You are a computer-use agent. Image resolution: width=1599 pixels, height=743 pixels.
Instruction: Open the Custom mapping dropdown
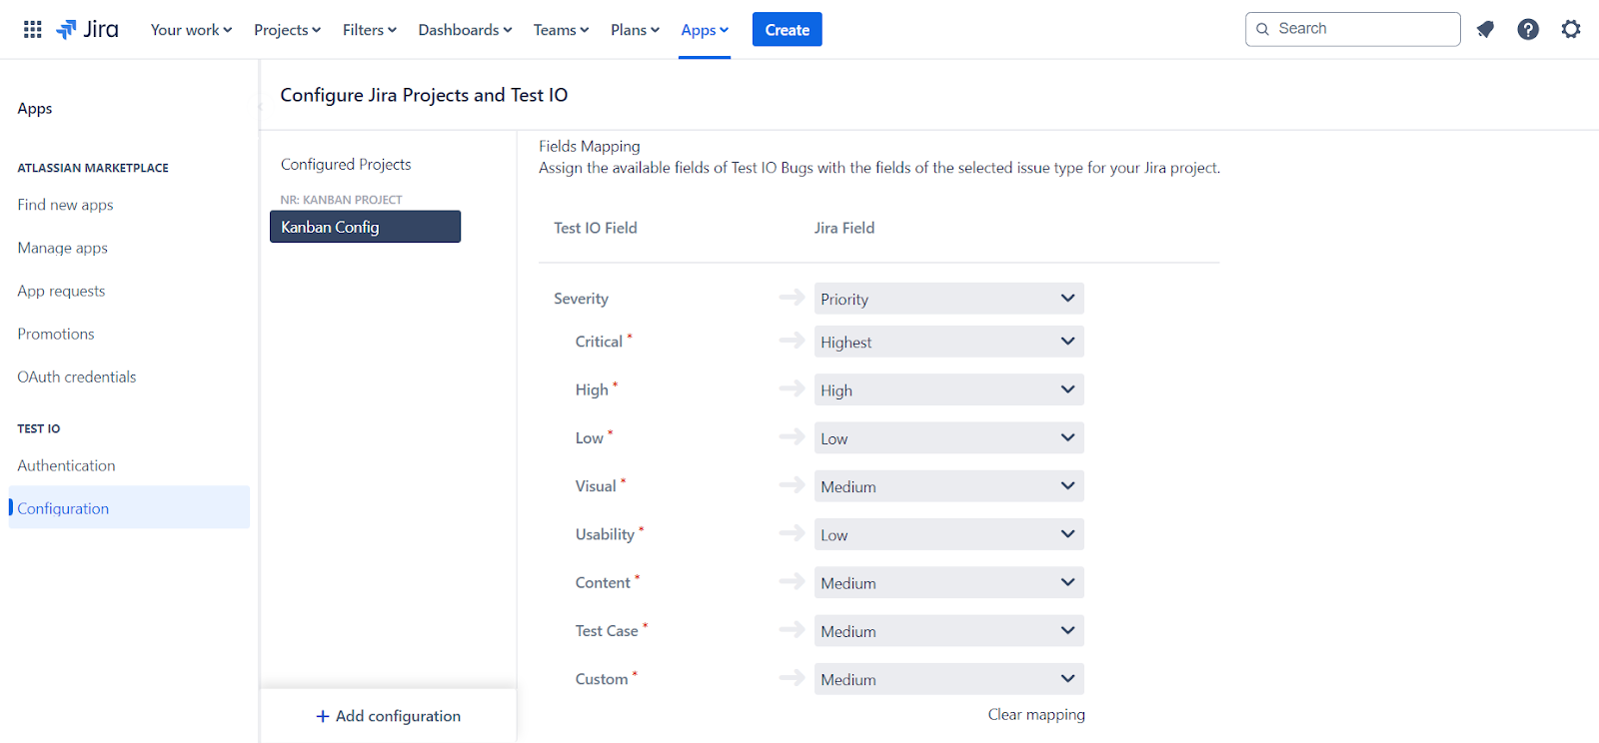948,679
